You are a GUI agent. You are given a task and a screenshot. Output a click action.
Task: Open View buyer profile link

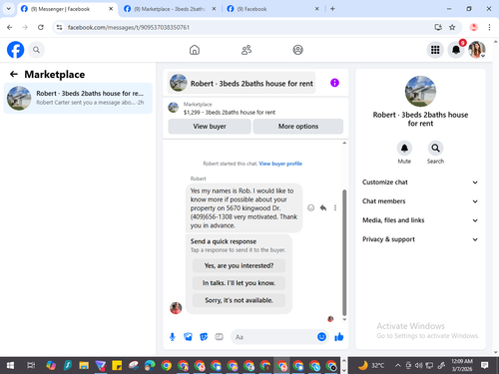click(x=280, y=164)
